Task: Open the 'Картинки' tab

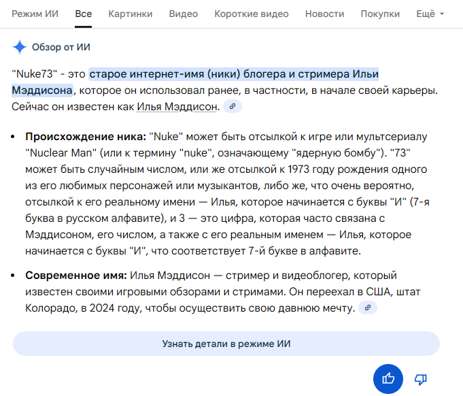Action: coord(131,14)
